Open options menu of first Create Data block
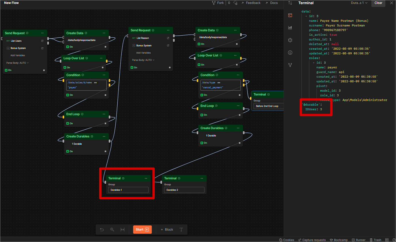The height and width of the screenshot is (242, 396). (104, 33)
